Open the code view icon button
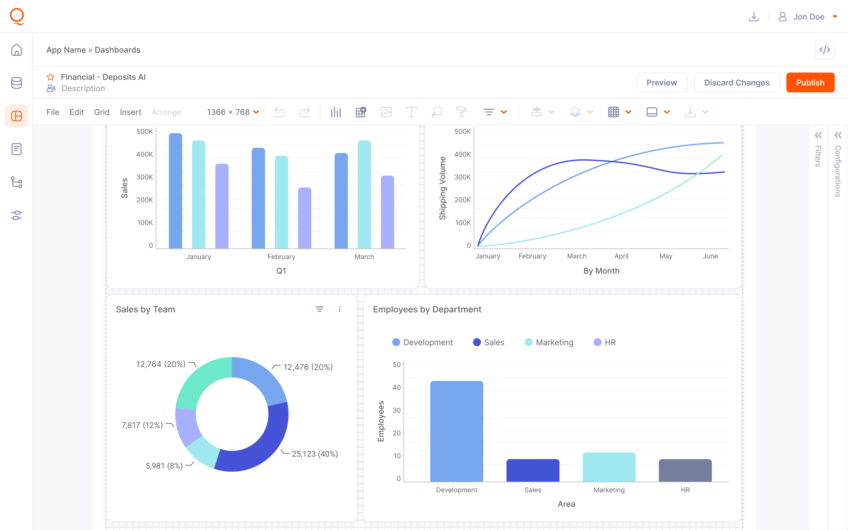Image resolution: width=848 pixels, height=530 pixels. pos(824,50)
